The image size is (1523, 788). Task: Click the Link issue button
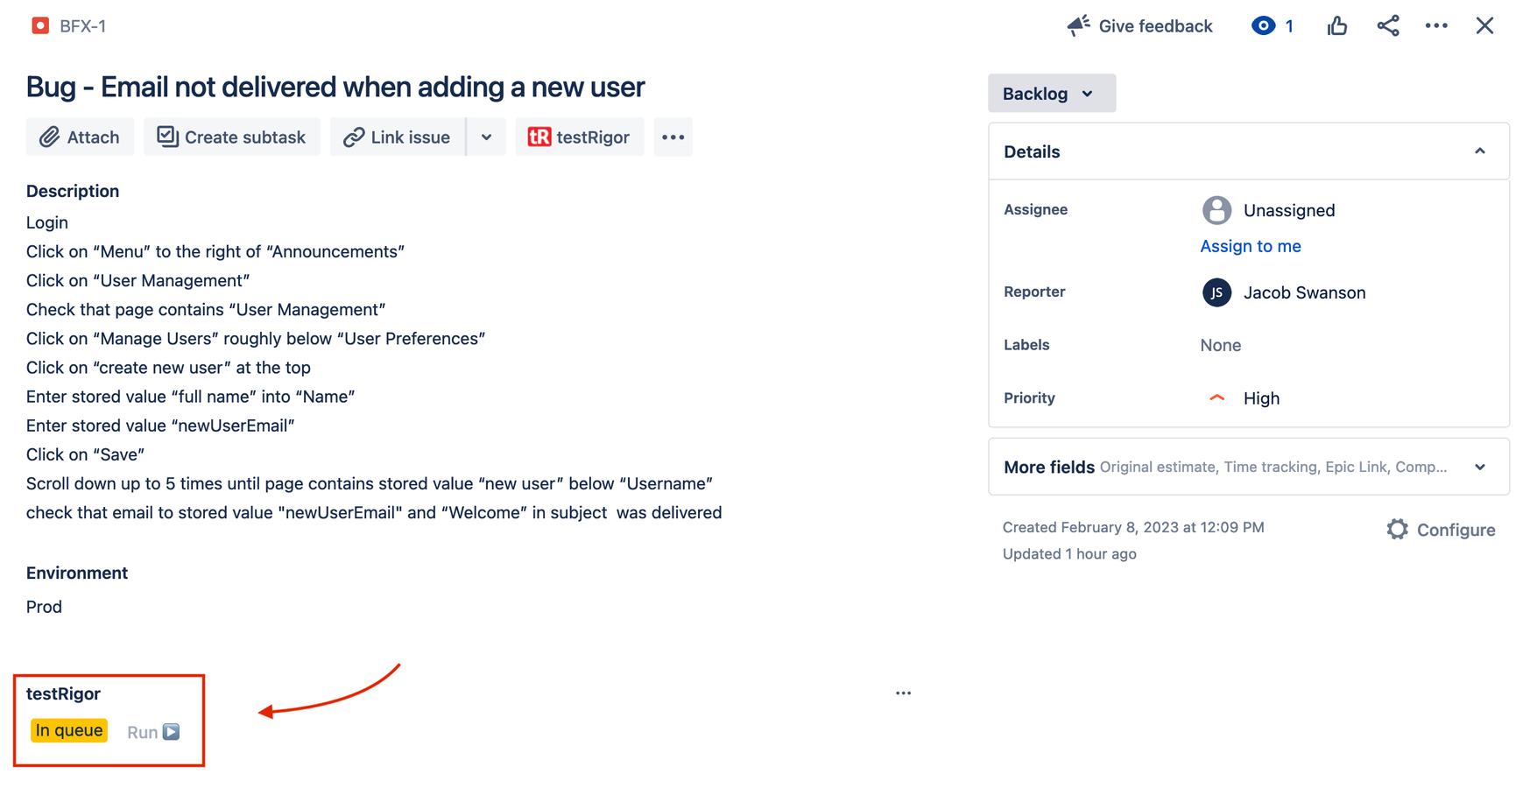398,137
